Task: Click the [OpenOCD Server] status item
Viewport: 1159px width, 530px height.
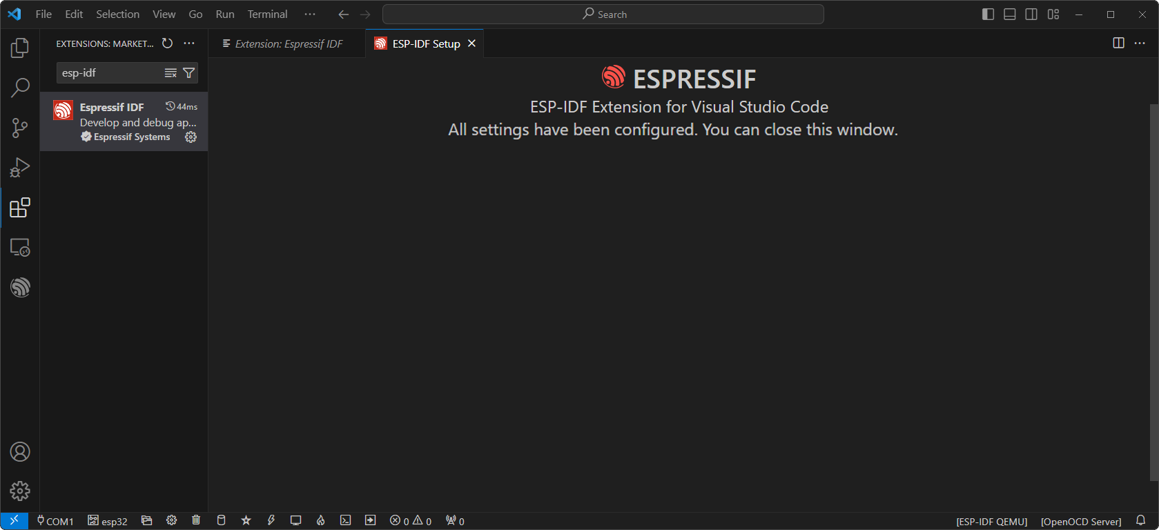Action: pyautogui.click(x=1081, y=522)
